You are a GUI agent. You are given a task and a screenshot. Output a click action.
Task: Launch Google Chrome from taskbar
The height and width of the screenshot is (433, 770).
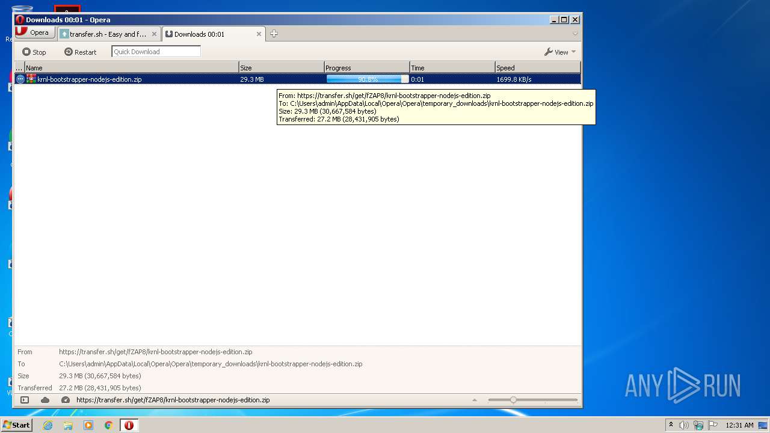(109, 425)
